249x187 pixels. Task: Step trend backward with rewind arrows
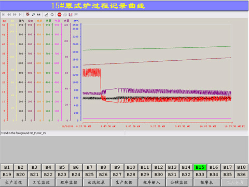[x=9, y=15]
